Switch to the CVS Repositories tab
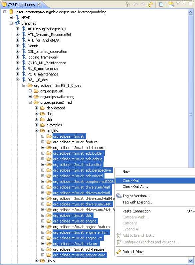Viewport: 195px width, 265px height. click(x=21, y=5)
